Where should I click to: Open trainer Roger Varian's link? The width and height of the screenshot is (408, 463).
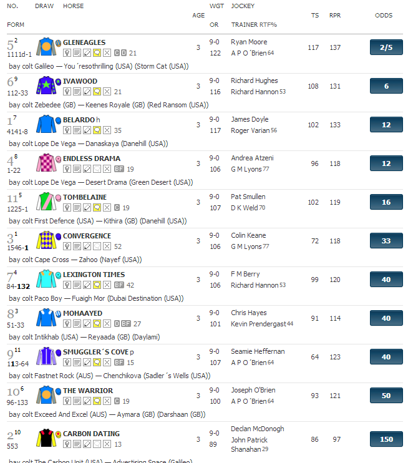250,130
